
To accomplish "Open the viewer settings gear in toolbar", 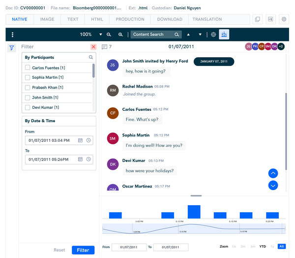I will tap(213, 34).
